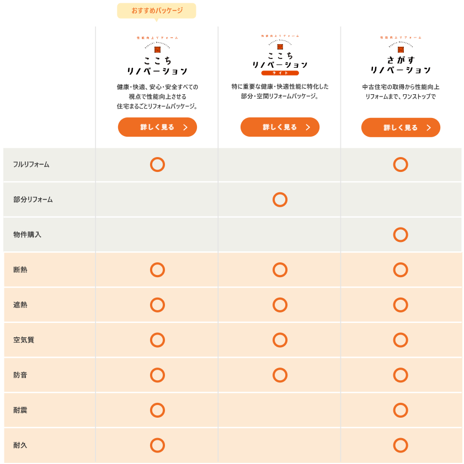Viewport: 464px width, 464px height.
Task: Click ここちリノベーション logo
Action: [157, 55]
